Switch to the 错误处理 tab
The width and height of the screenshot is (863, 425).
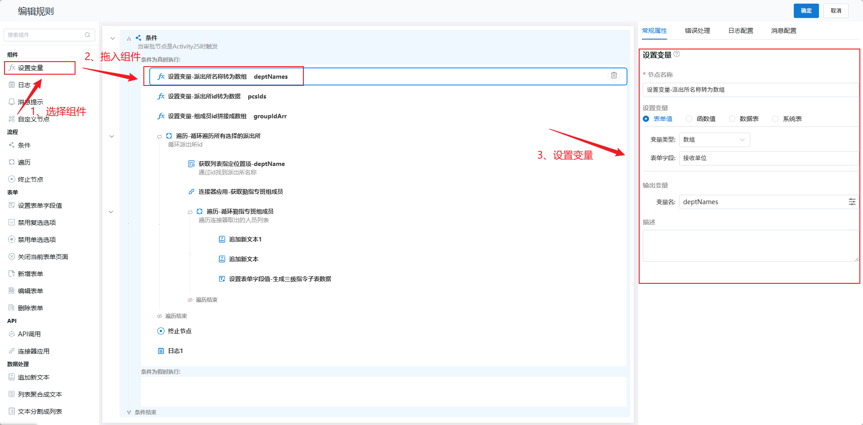697,31
